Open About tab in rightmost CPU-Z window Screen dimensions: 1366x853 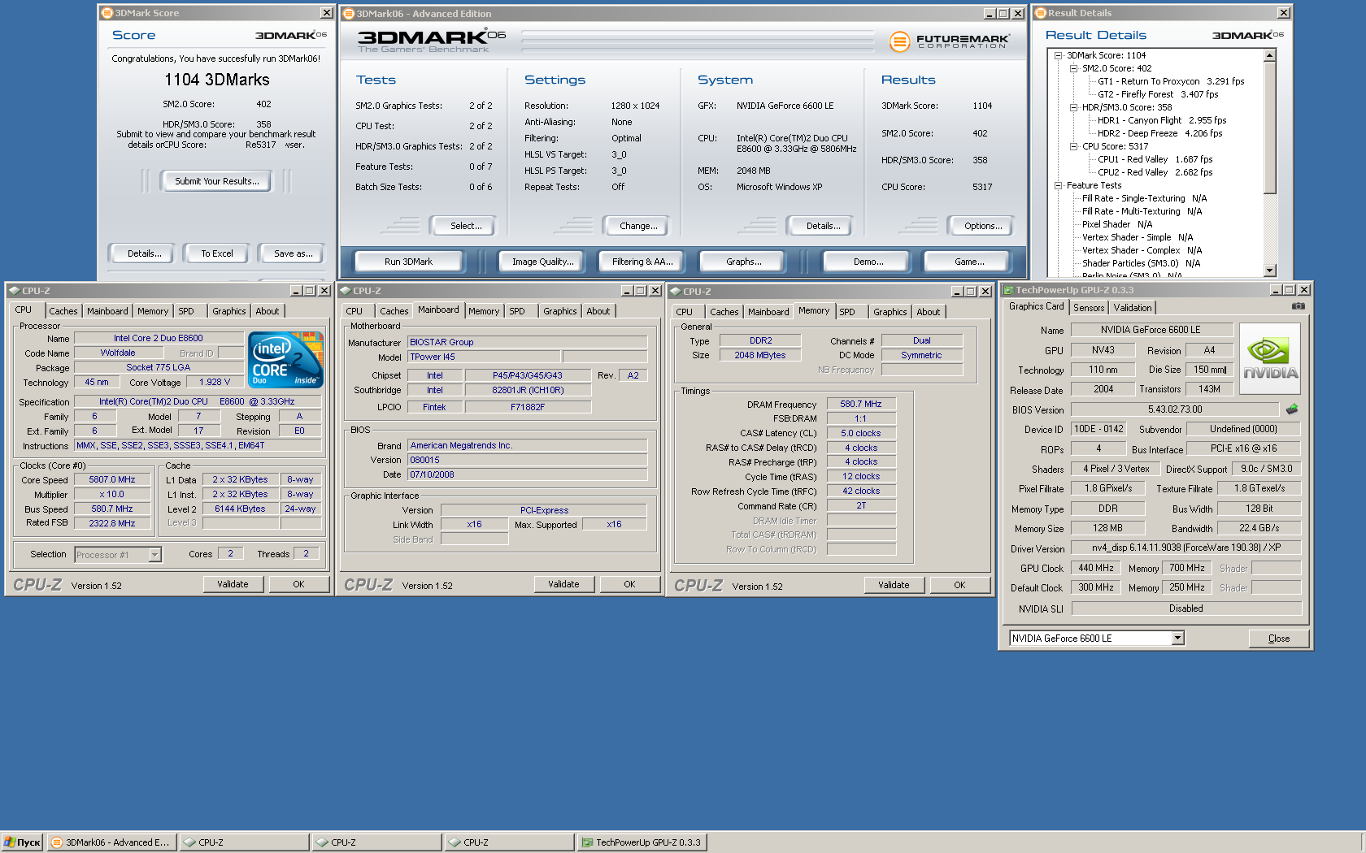(x=928, y=312)
